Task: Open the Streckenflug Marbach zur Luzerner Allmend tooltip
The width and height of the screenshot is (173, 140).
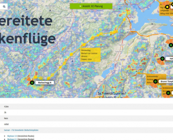Action: [x=91, y=55]
